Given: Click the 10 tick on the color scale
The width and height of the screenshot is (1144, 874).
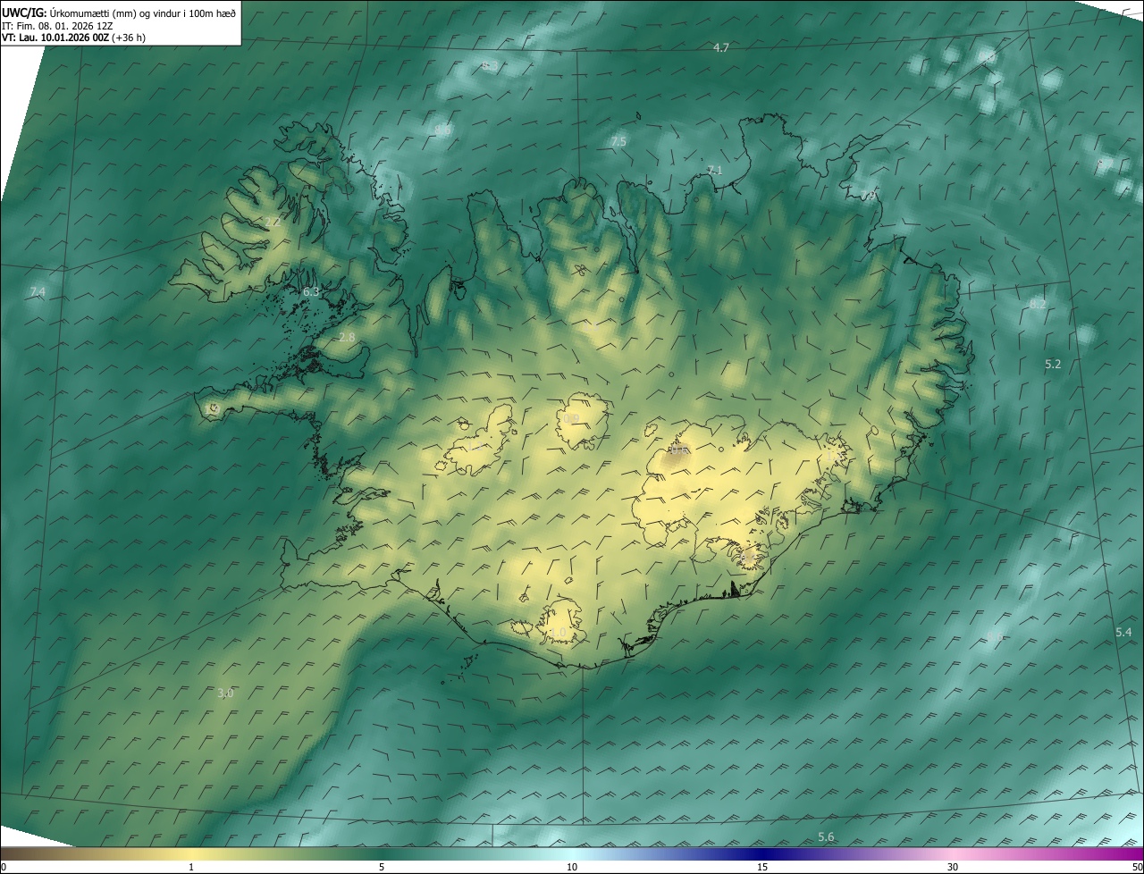Looking at the screenshot, I should pyautogui.click(x=572, y=867).
